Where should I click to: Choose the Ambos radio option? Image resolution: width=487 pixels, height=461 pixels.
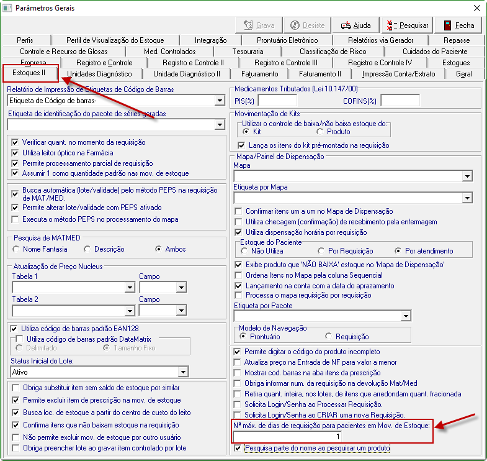(x=158, y=249)
